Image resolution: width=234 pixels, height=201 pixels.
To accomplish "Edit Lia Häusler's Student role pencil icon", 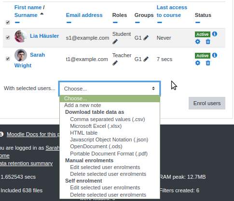I will 115,42.
